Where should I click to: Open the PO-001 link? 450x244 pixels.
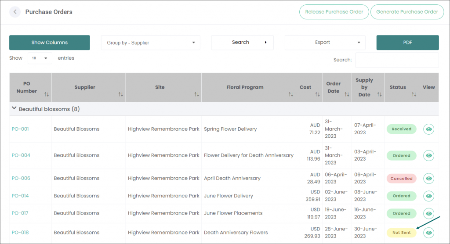20,129
